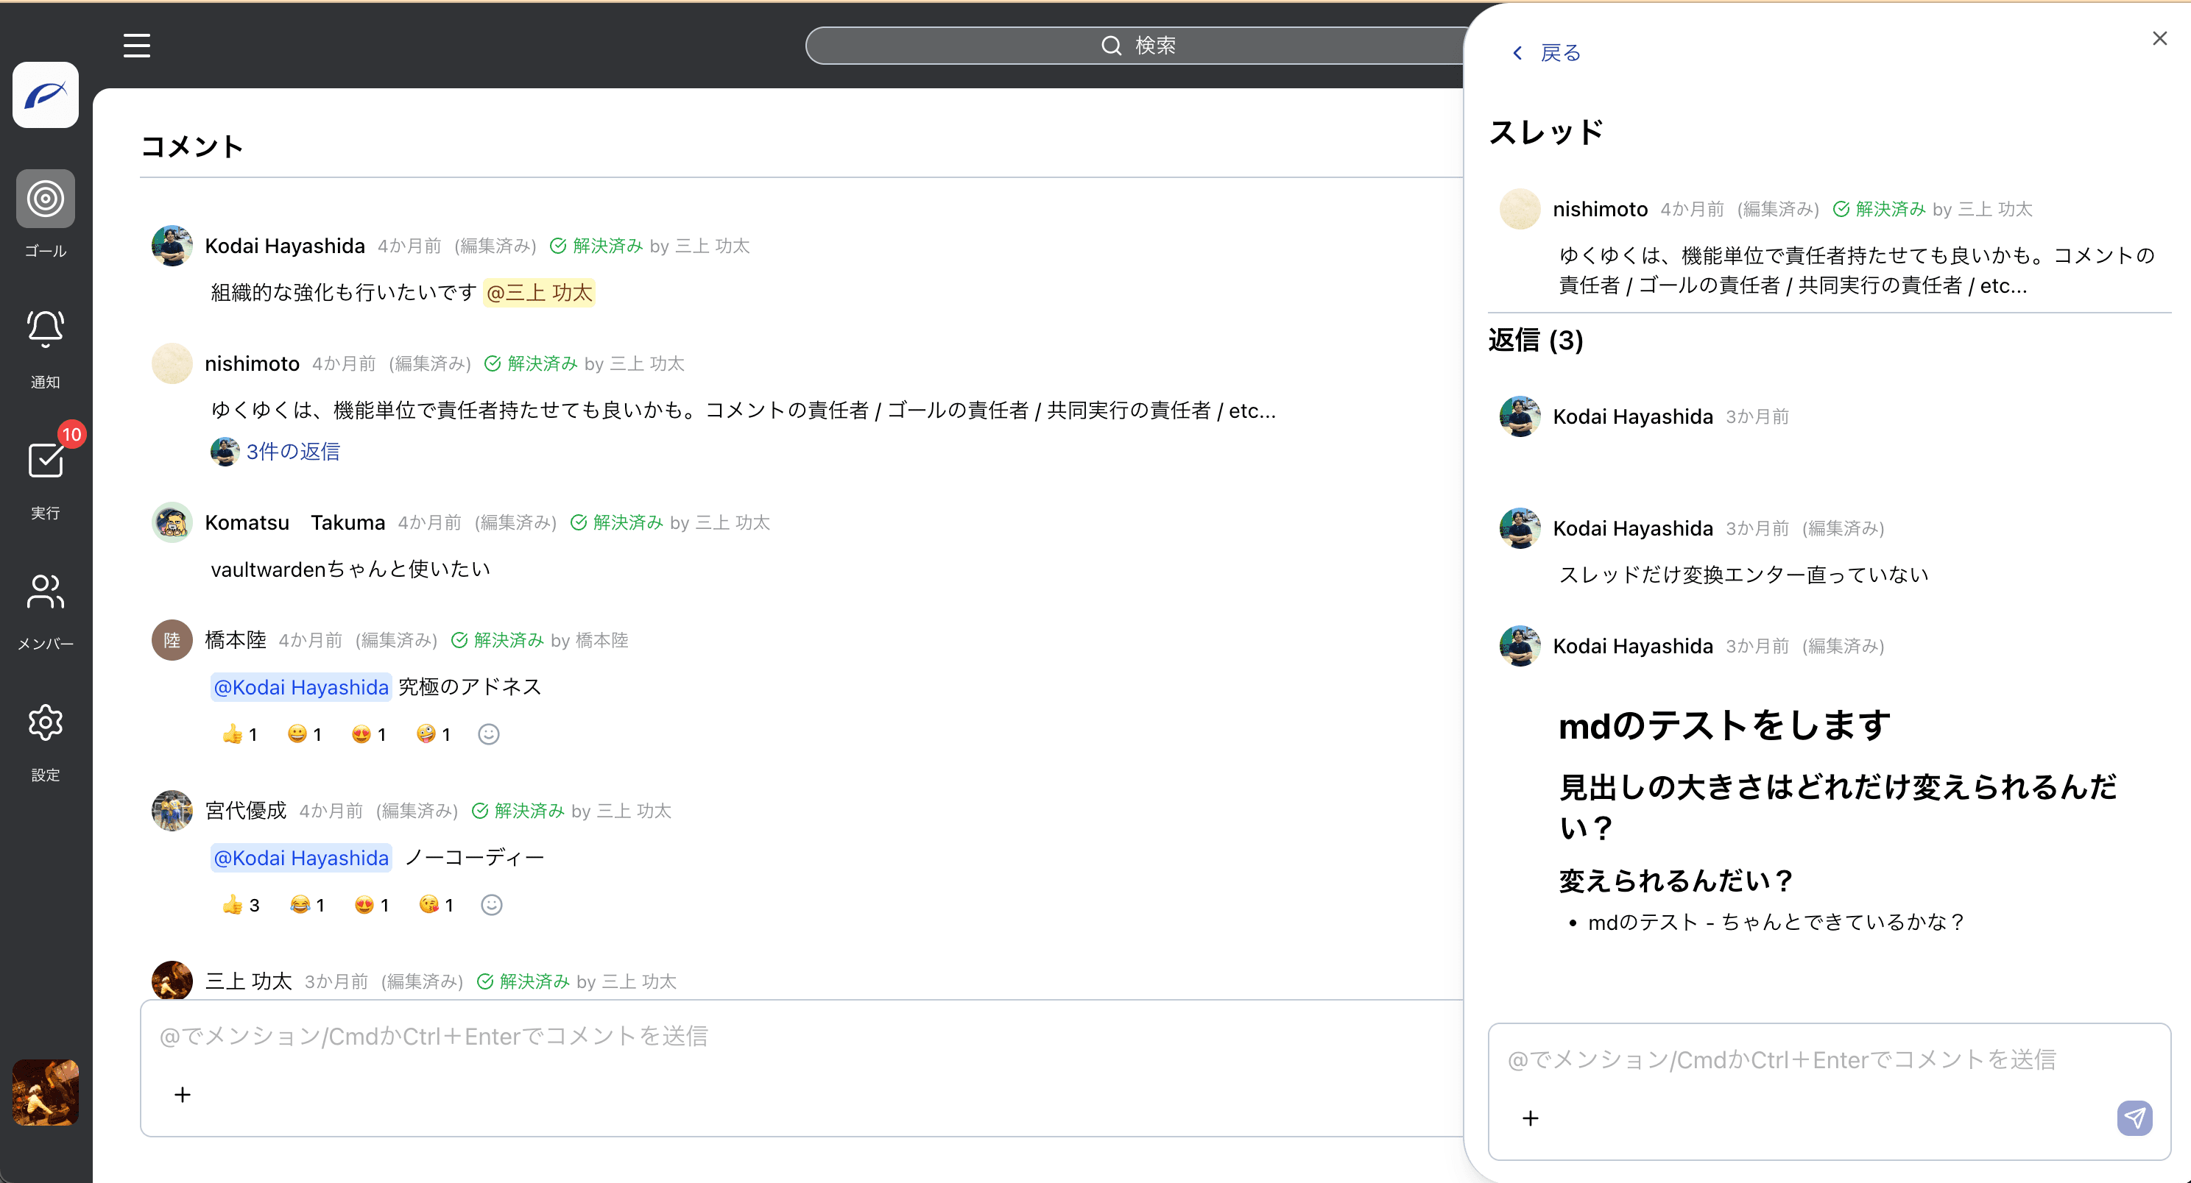Viewport: 2191px width, 1183px height.
Task: Expand the thread showing 3件の返信
Action: tap(292, 451)
